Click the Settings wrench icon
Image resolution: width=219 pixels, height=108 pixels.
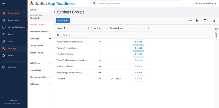coord(4,48)
